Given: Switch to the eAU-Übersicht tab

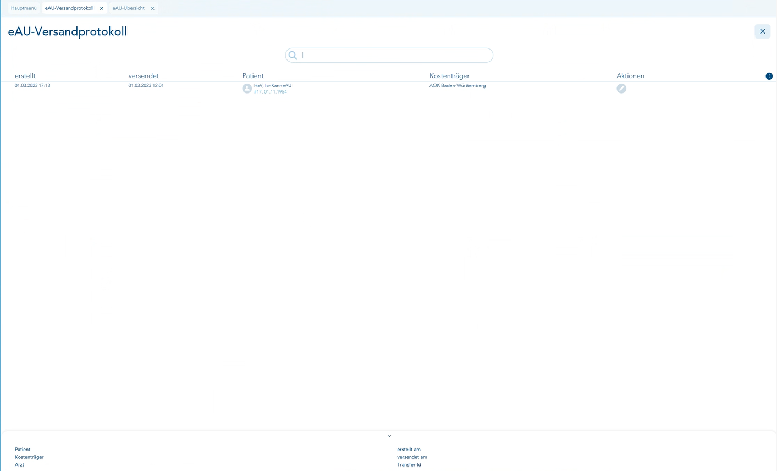Looking at the screenshot, I should pyautogui.click(x=129, y=8).
